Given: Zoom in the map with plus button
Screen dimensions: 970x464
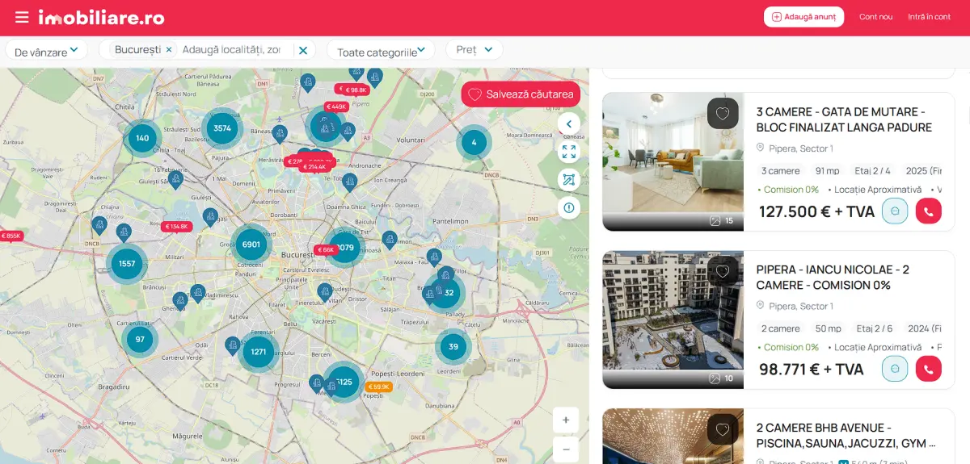Looking at the screenshot, I should click(x=566, y=420).
